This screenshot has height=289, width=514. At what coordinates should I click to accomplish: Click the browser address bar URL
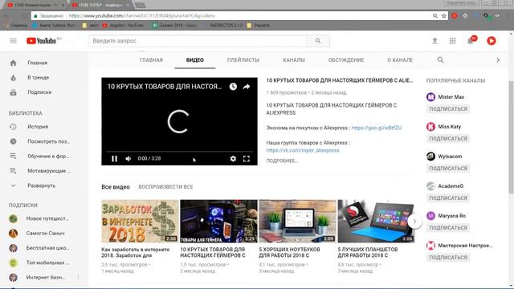[x=142, y=16]
